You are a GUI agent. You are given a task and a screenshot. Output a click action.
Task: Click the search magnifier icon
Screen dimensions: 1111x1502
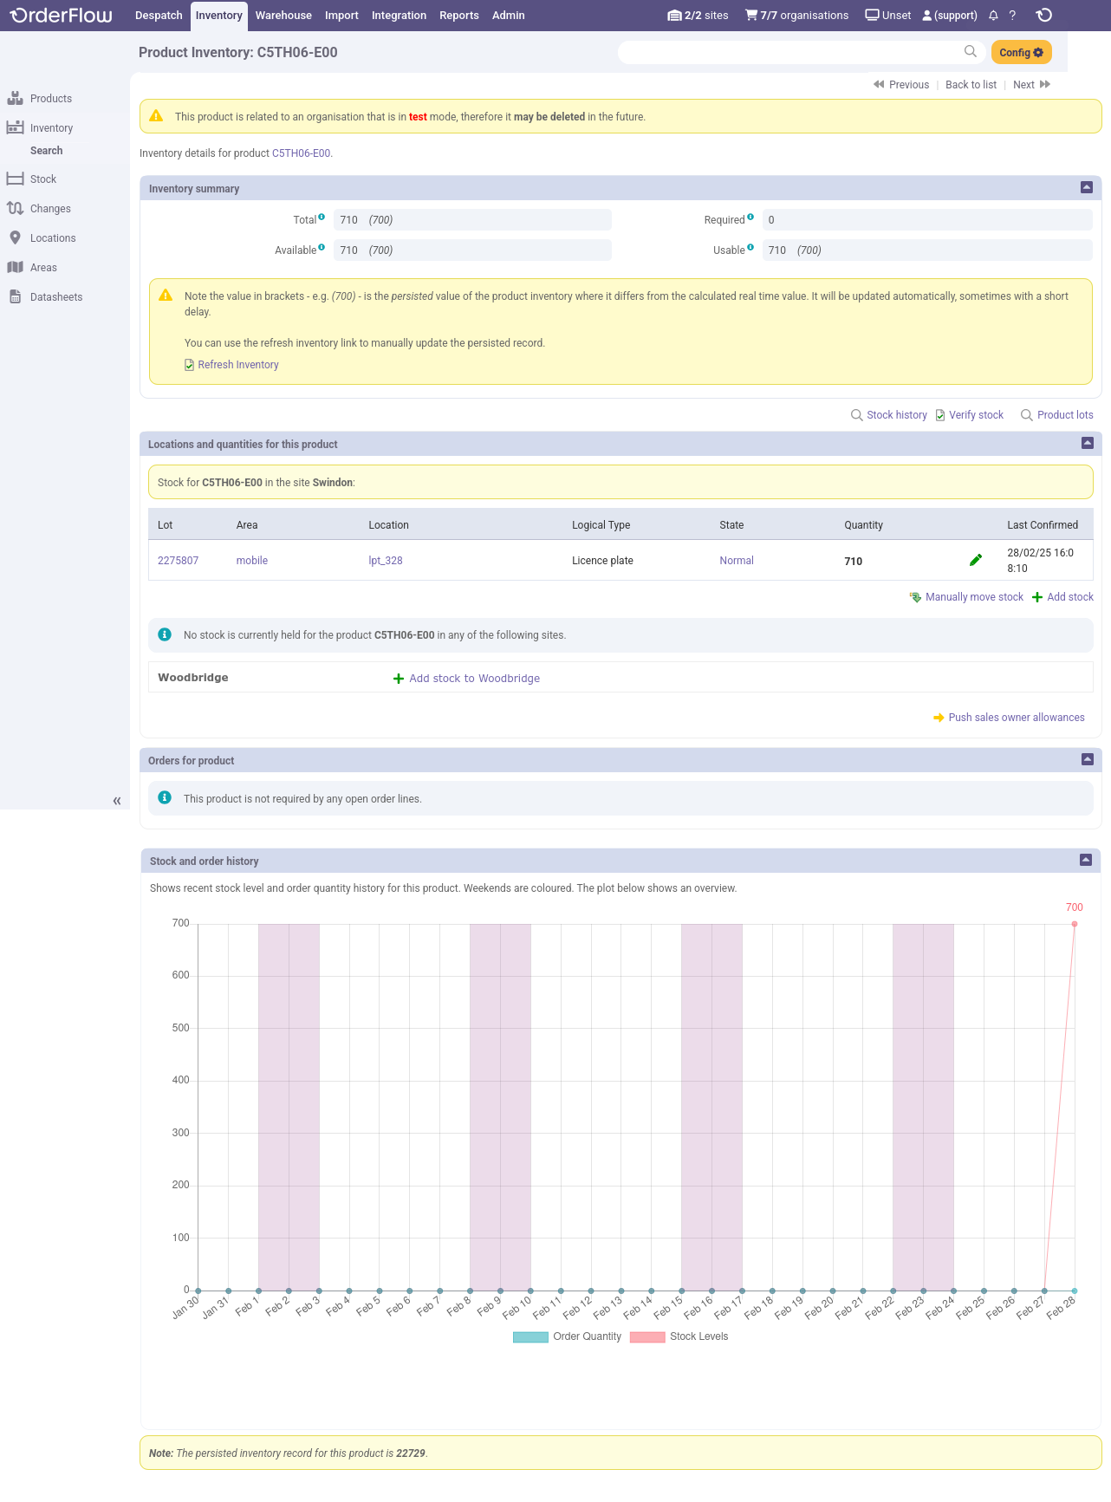coord(971,52)
